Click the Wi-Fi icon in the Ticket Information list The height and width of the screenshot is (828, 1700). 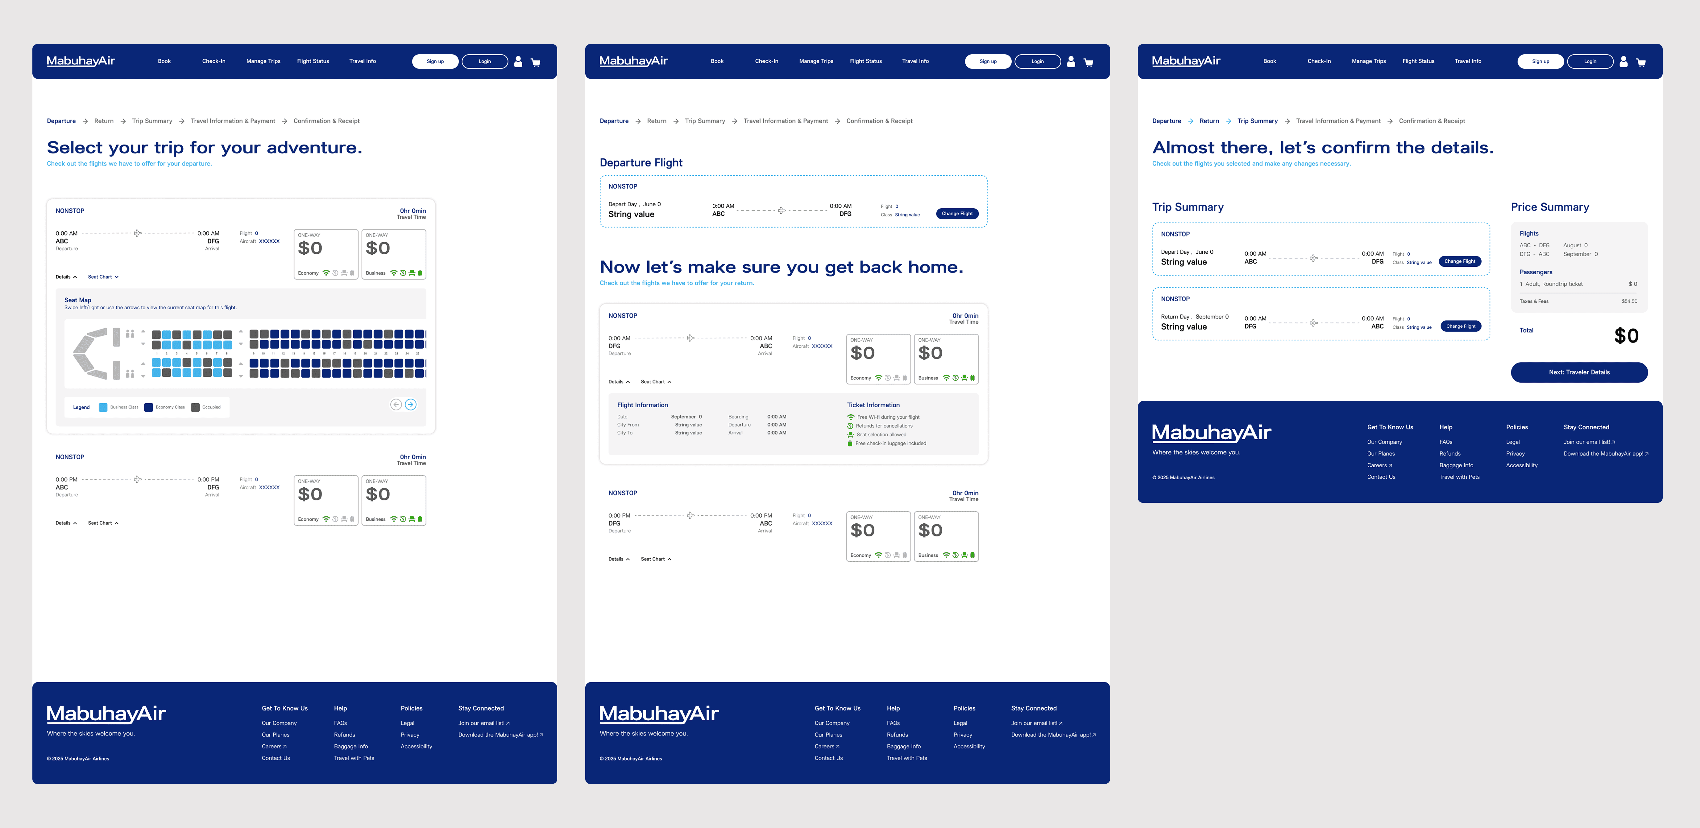coord(851,417)
